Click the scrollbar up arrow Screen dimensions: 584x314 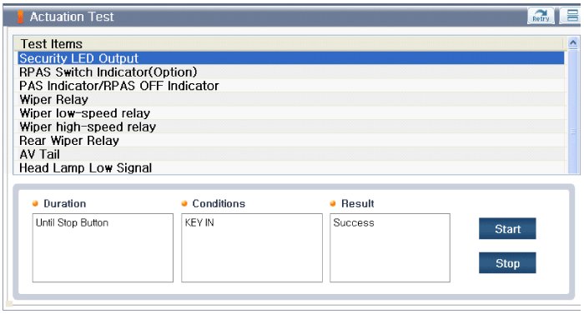573,43
